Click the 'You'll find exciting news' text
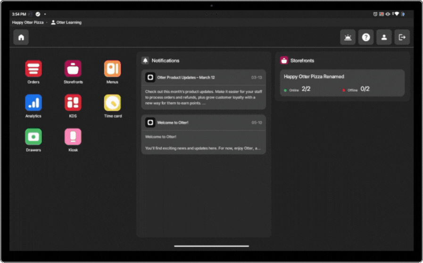This screenshot has height=263, width=423. pos(203,148)
